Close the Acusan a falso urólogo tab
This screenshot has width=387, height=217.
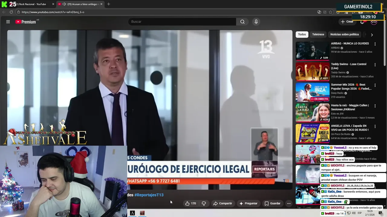click(101, 4)
